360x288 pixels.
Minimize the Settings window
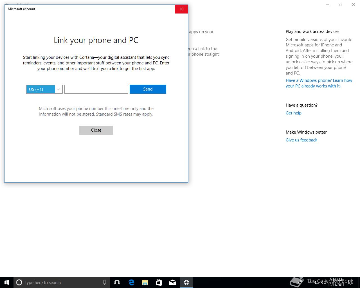coord(328,4)
